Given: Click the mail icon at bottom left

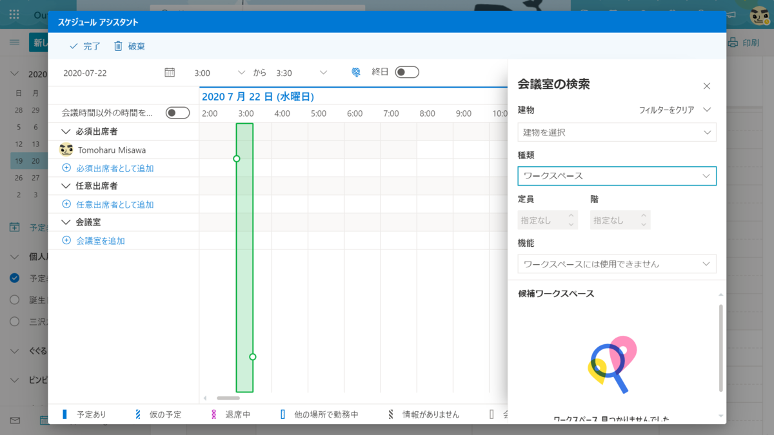Looking at the screenshot, I should [x=15, y=420].
